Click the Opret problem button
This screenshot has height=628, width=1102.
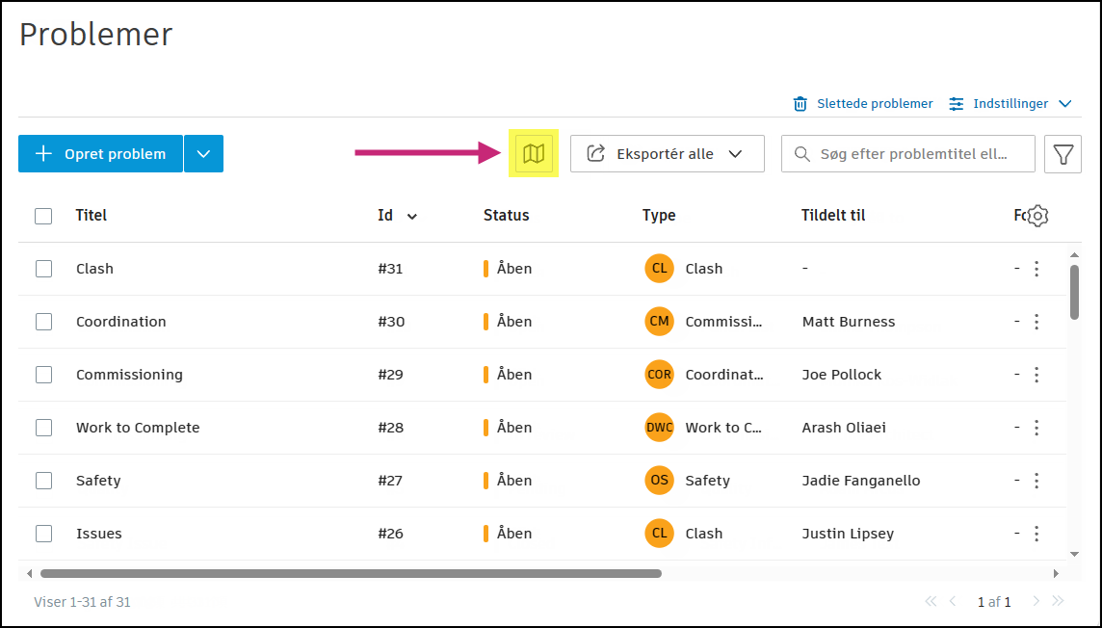[x=100, y=154]
